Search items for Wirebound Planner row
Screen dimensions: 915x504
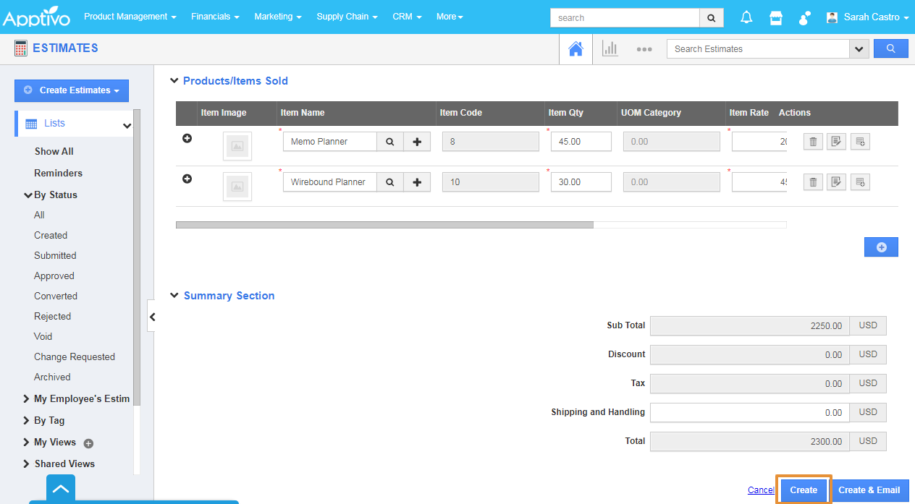(390, 182)
